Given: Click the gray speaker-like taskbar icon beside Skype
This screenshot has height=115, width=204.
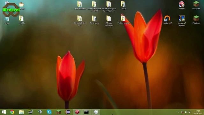Looking at the screenshot, I should [x=40, y=112].
